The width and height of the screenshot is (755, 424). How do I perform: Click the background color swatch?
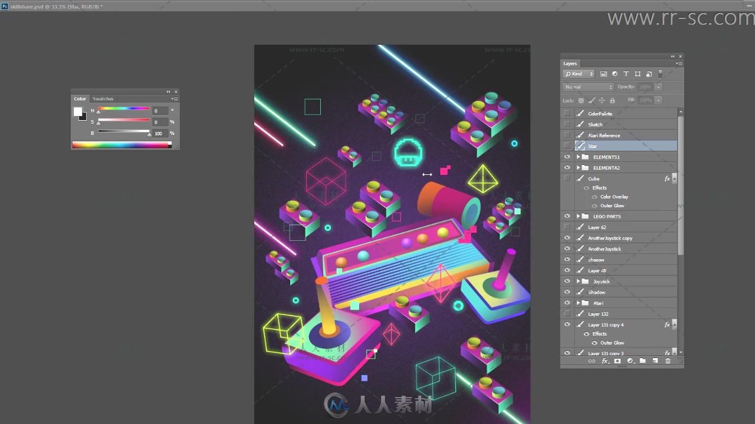point(84,117)
